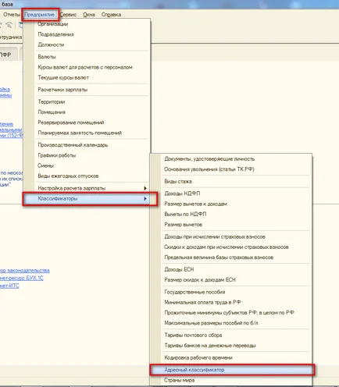
Task: Open Предельная величина базы страховых взносов
Action: click(219, 257)
